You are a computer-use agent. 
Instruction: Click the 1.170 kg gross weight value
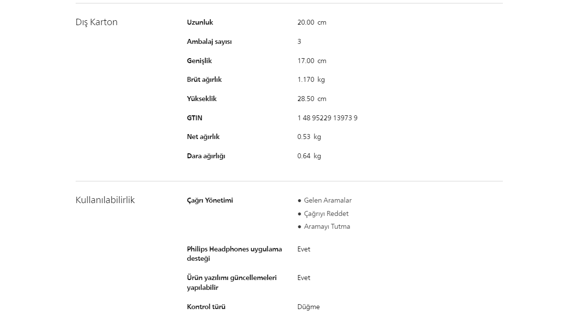311,79
